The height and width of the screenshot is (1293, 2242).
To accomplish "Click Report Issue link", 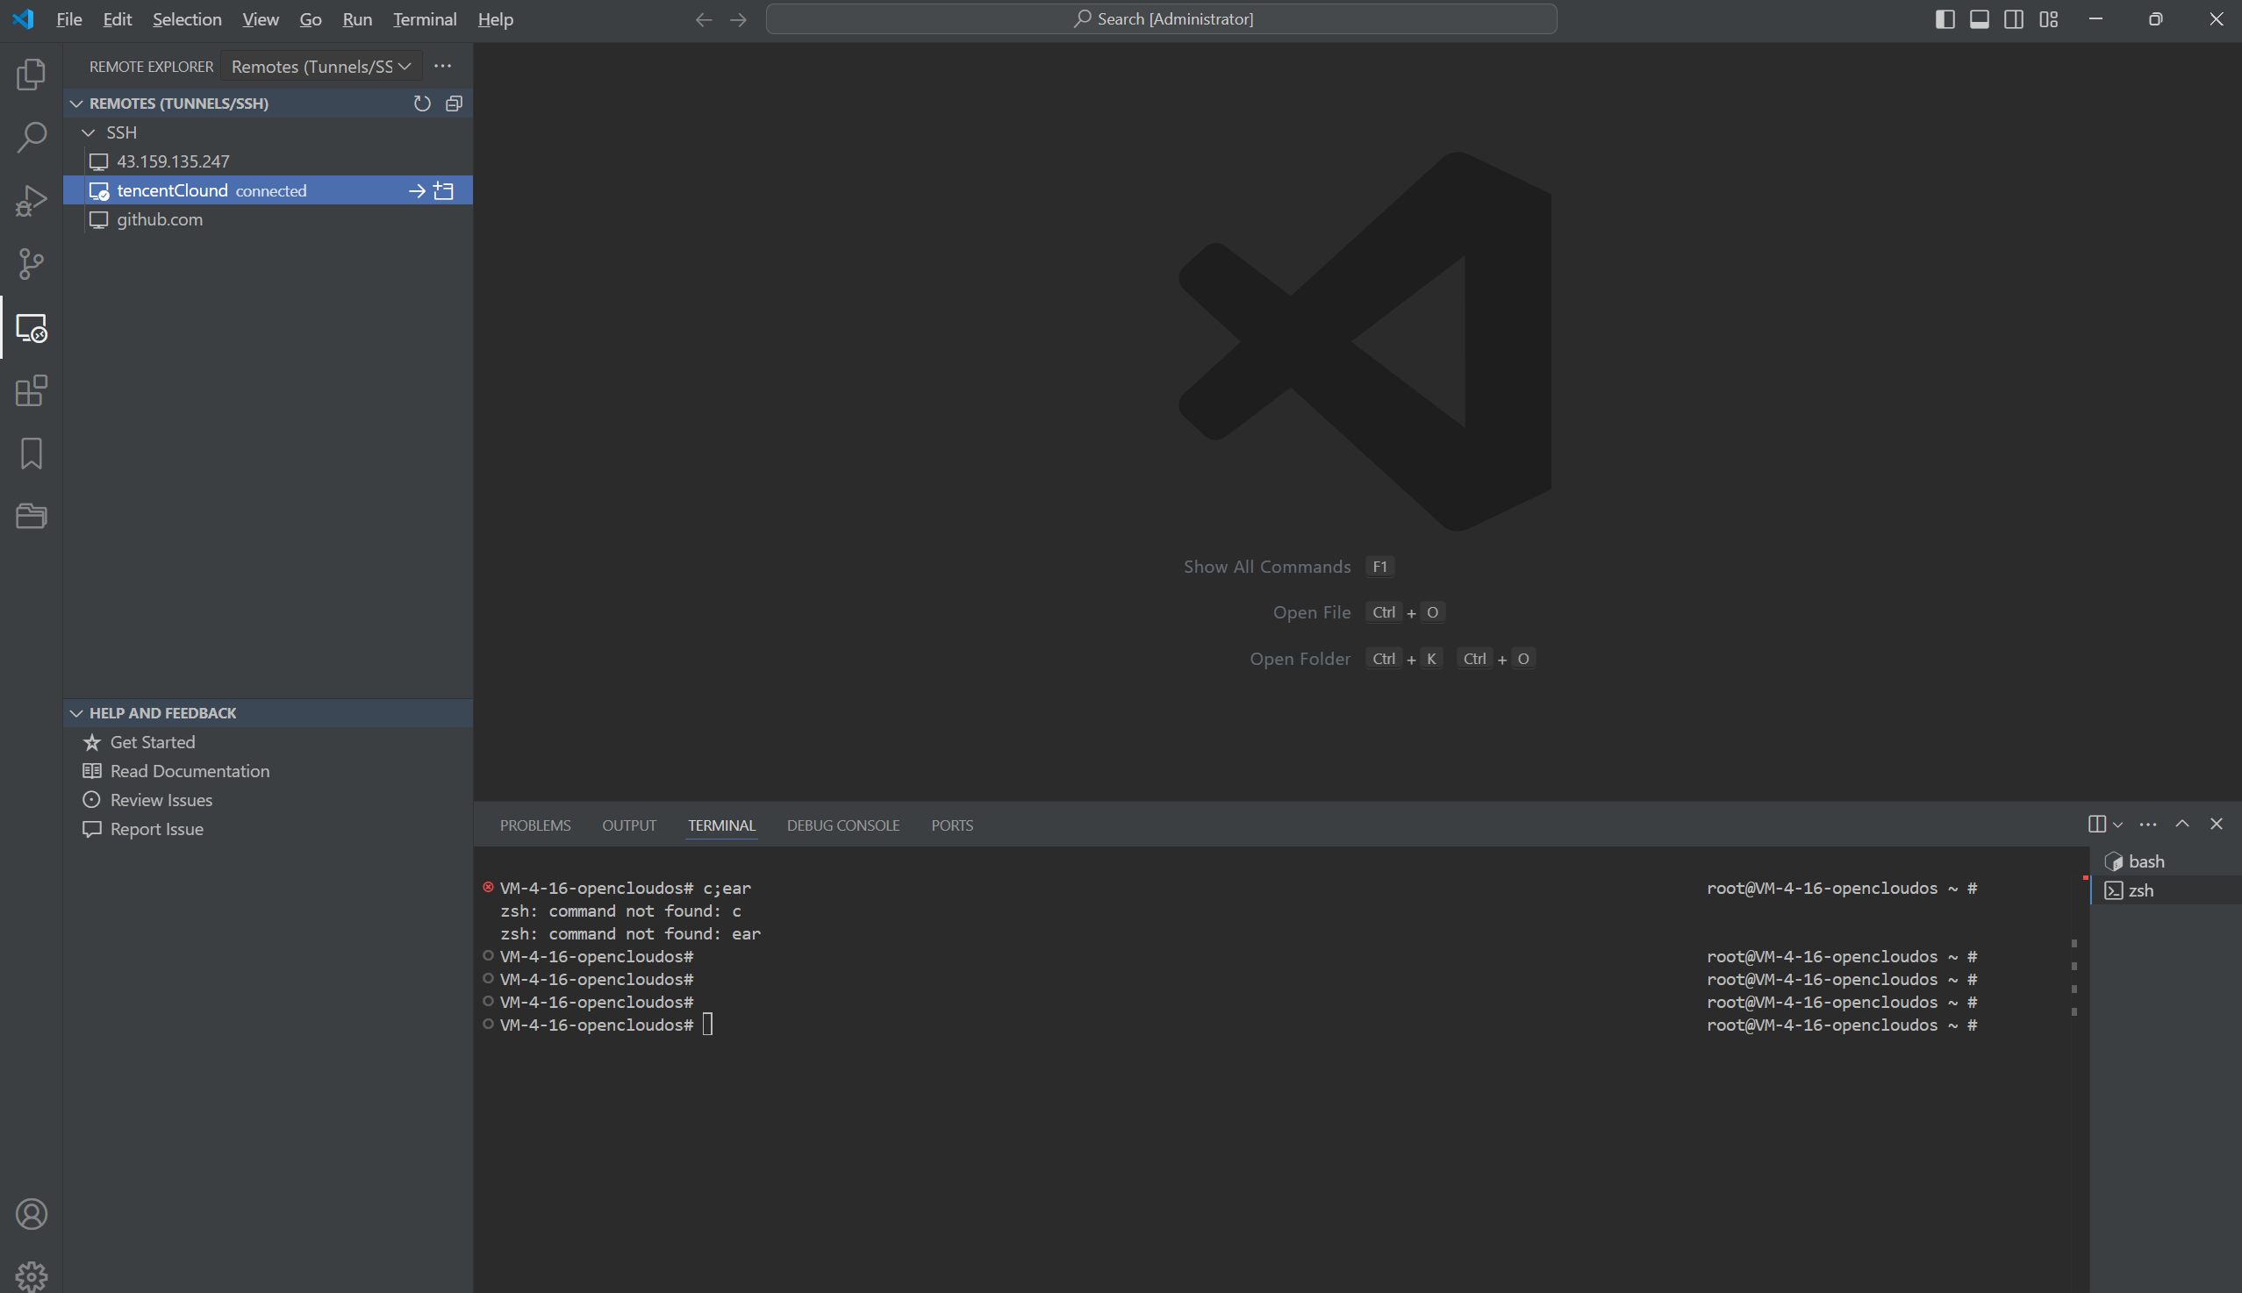I will coord(156,829).
